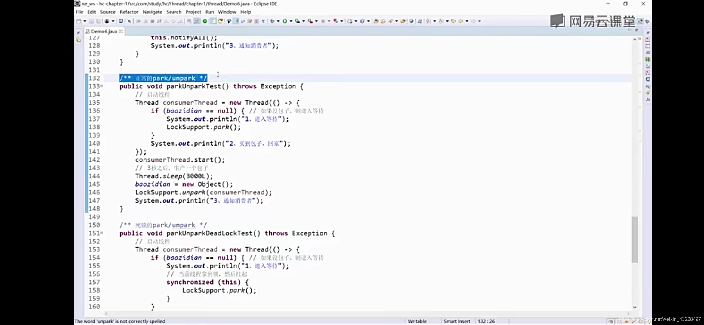Click the horizontal scrollbar right arrow
Image resolution: width=704 pixels, height=325 pixels.
point(628,314)
